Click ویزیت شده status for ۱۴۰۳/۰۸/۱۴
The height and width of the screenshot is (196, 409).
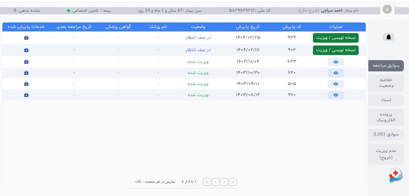198,95
